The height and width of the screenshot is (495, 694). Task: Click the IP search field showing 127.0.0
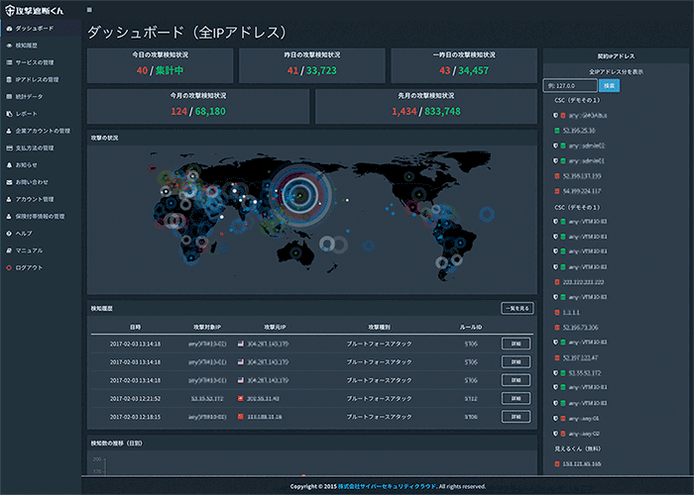pyautogui.click(x=570, y=86)
